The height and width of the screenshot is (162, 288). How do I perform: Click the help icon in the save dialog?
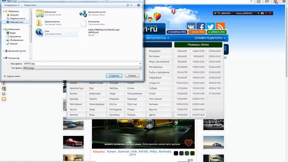[139, 5]
